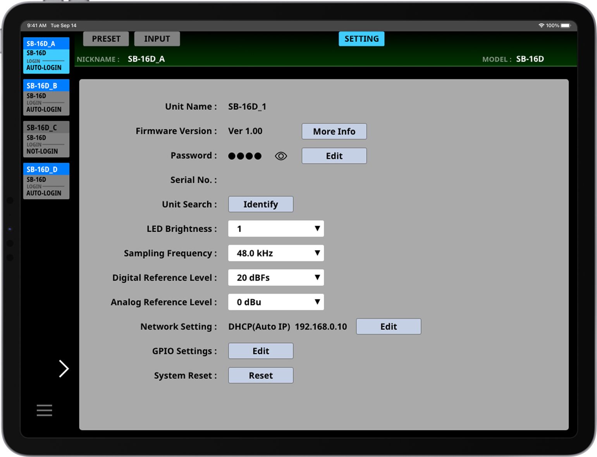597x457 pixels.
Task: Click More Info for firmware version
Action: [334, 132]
